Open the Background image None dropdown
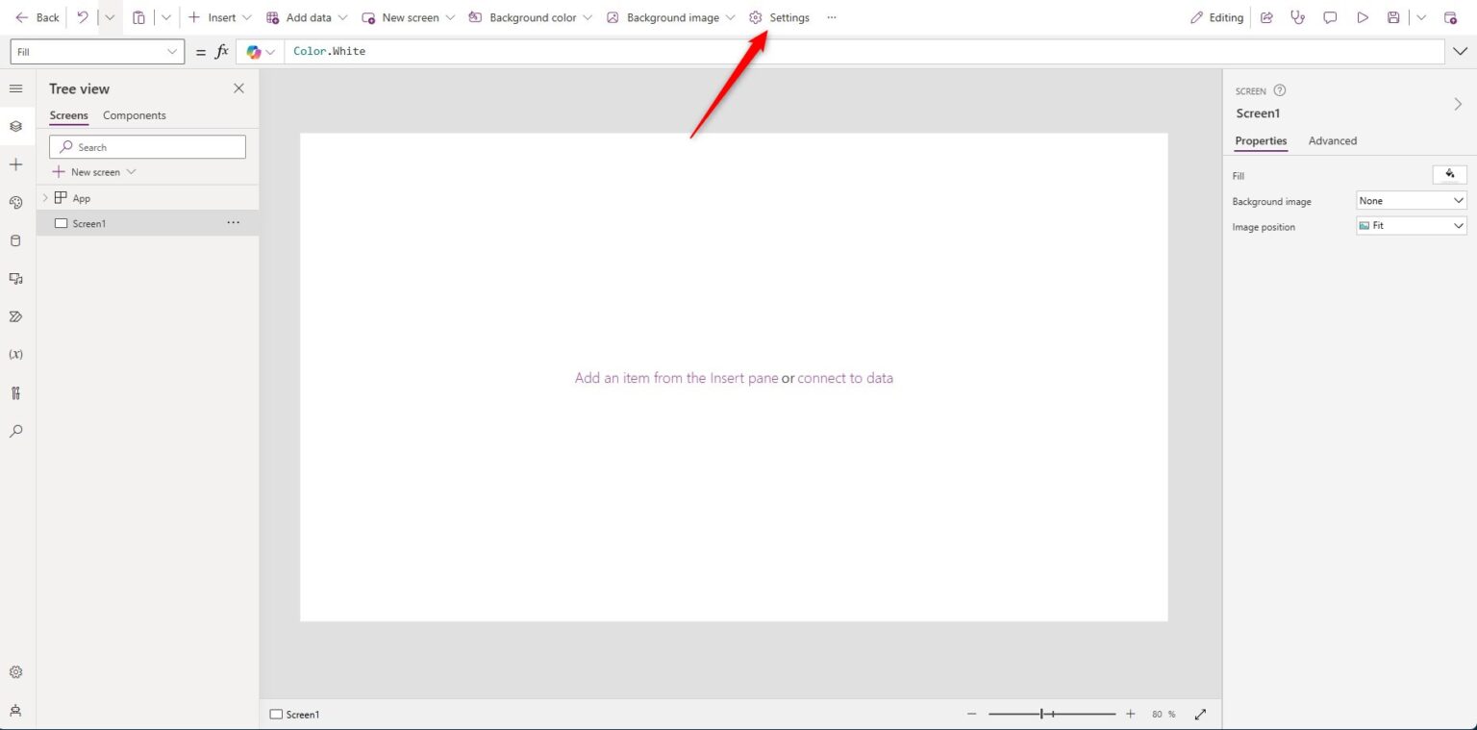This screenshot has width=1477, height=730. point(1411,201)
